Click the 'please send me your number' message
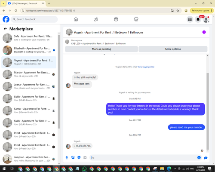The width and height of the screenshot is (215, 172). 186,127
